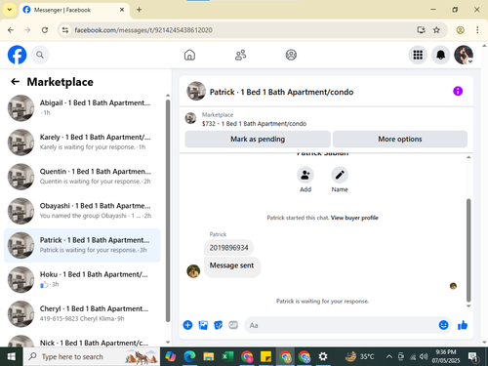Open the Karely conversation
488x366 pixels.
click(82, 142)
